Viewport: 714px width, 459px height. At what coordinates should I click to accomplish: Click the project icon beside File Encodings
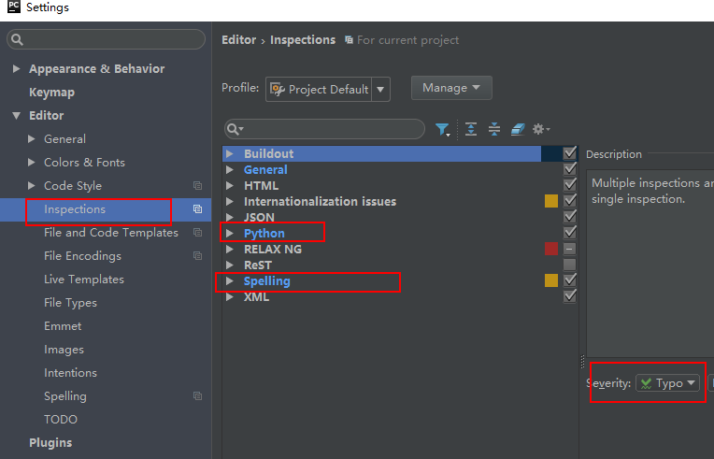click(x=197, y=256)
